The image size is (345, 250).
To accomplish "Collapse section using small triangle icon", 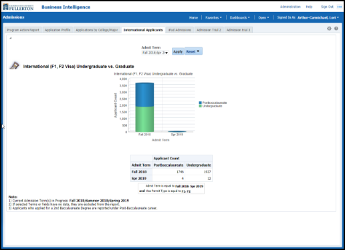I will (10, 38).
